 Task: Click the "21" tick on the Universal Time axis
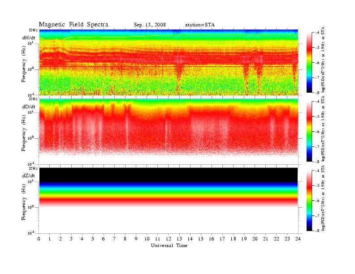[265, 239]
